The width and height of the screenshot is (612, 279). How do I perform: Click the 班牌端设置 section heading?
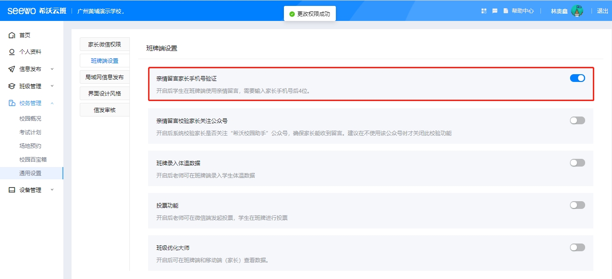tap(162, 48)
